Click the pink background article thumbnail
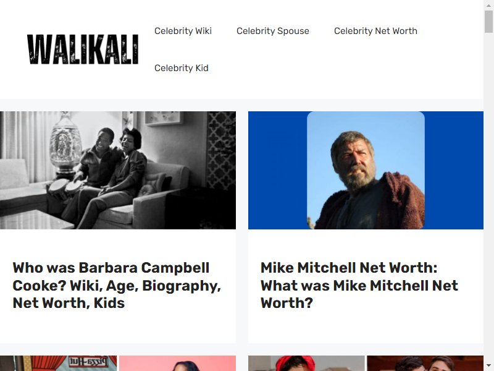Viewport: 494px width, 371px height. click(x=177, y=364)
